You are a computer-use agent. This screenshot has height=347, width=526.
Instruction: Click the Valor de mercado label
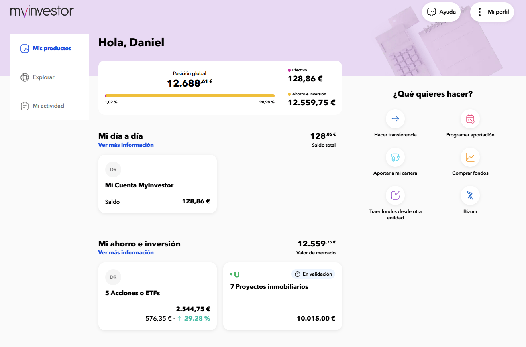pyautogui.click(x=316, y=253)
